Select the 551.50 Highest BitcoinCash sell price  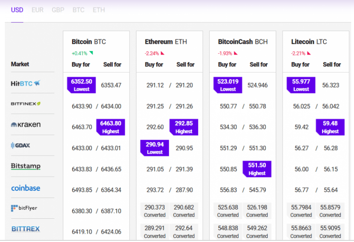pos(257,169)
